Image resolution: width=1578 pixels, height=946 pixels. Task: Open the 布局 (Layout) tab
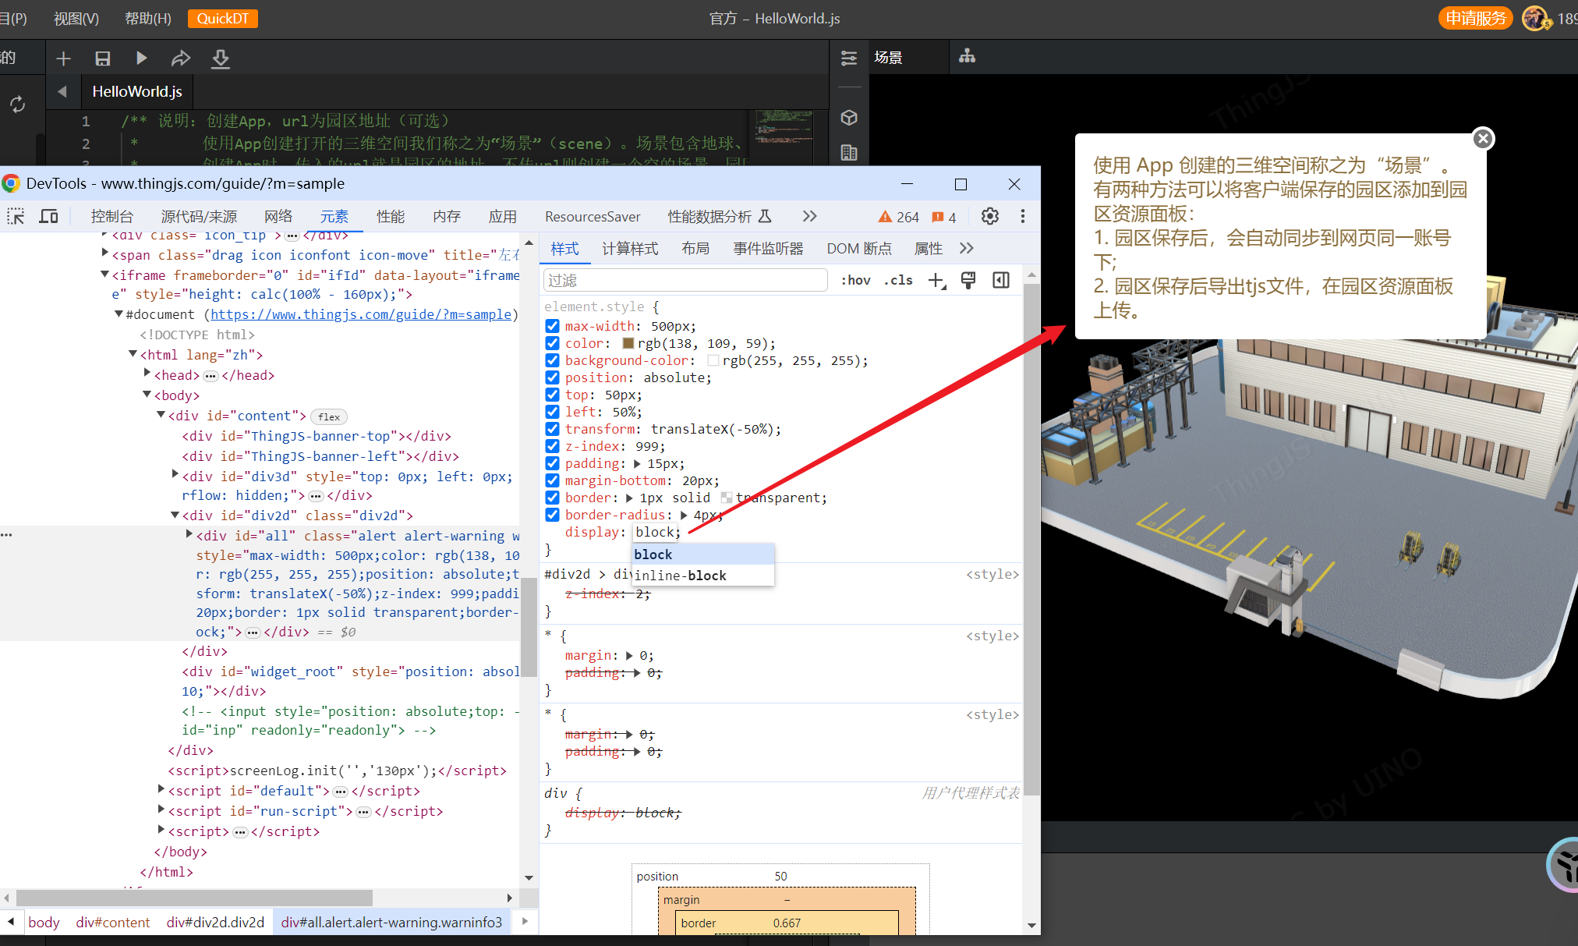[x=695, y=248]
